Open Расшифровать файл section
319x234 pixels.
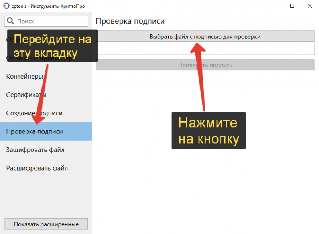pyautogui.click(x=46, y=168)
